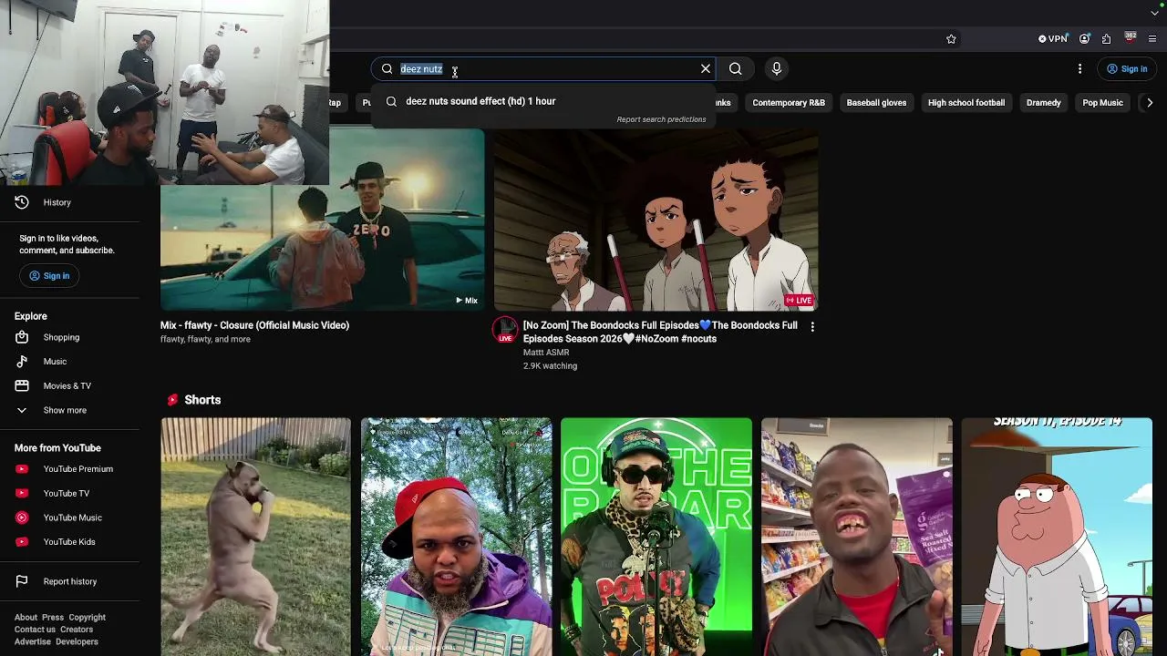Select 'deez nuts sound effect (hd) 1 hour' suggestion

tap(544, 101)
